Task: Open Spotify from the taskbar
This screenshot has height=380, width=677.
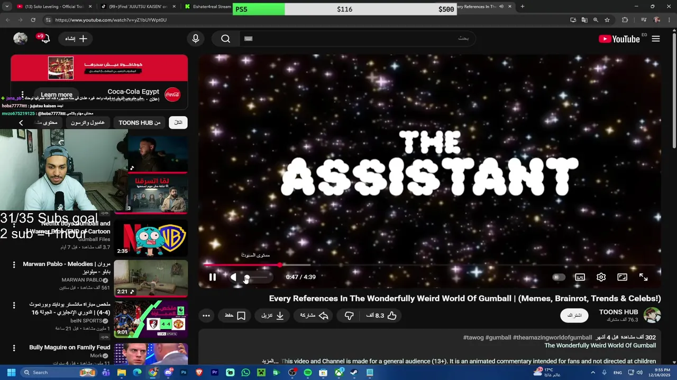Action: tap(308, 373)
